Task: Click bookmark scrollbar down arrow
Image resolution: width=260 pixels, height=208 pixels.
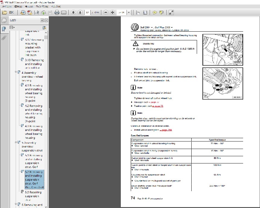Action: coord(46,207)
